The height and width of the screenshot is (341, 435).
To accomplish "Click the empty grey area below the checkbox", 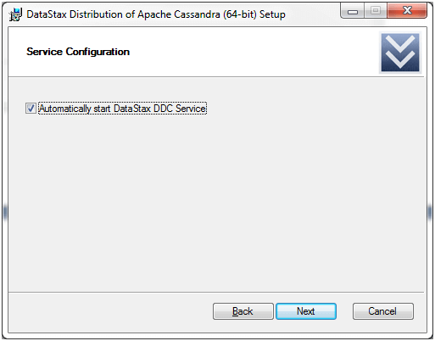I will tap(216, 198).
